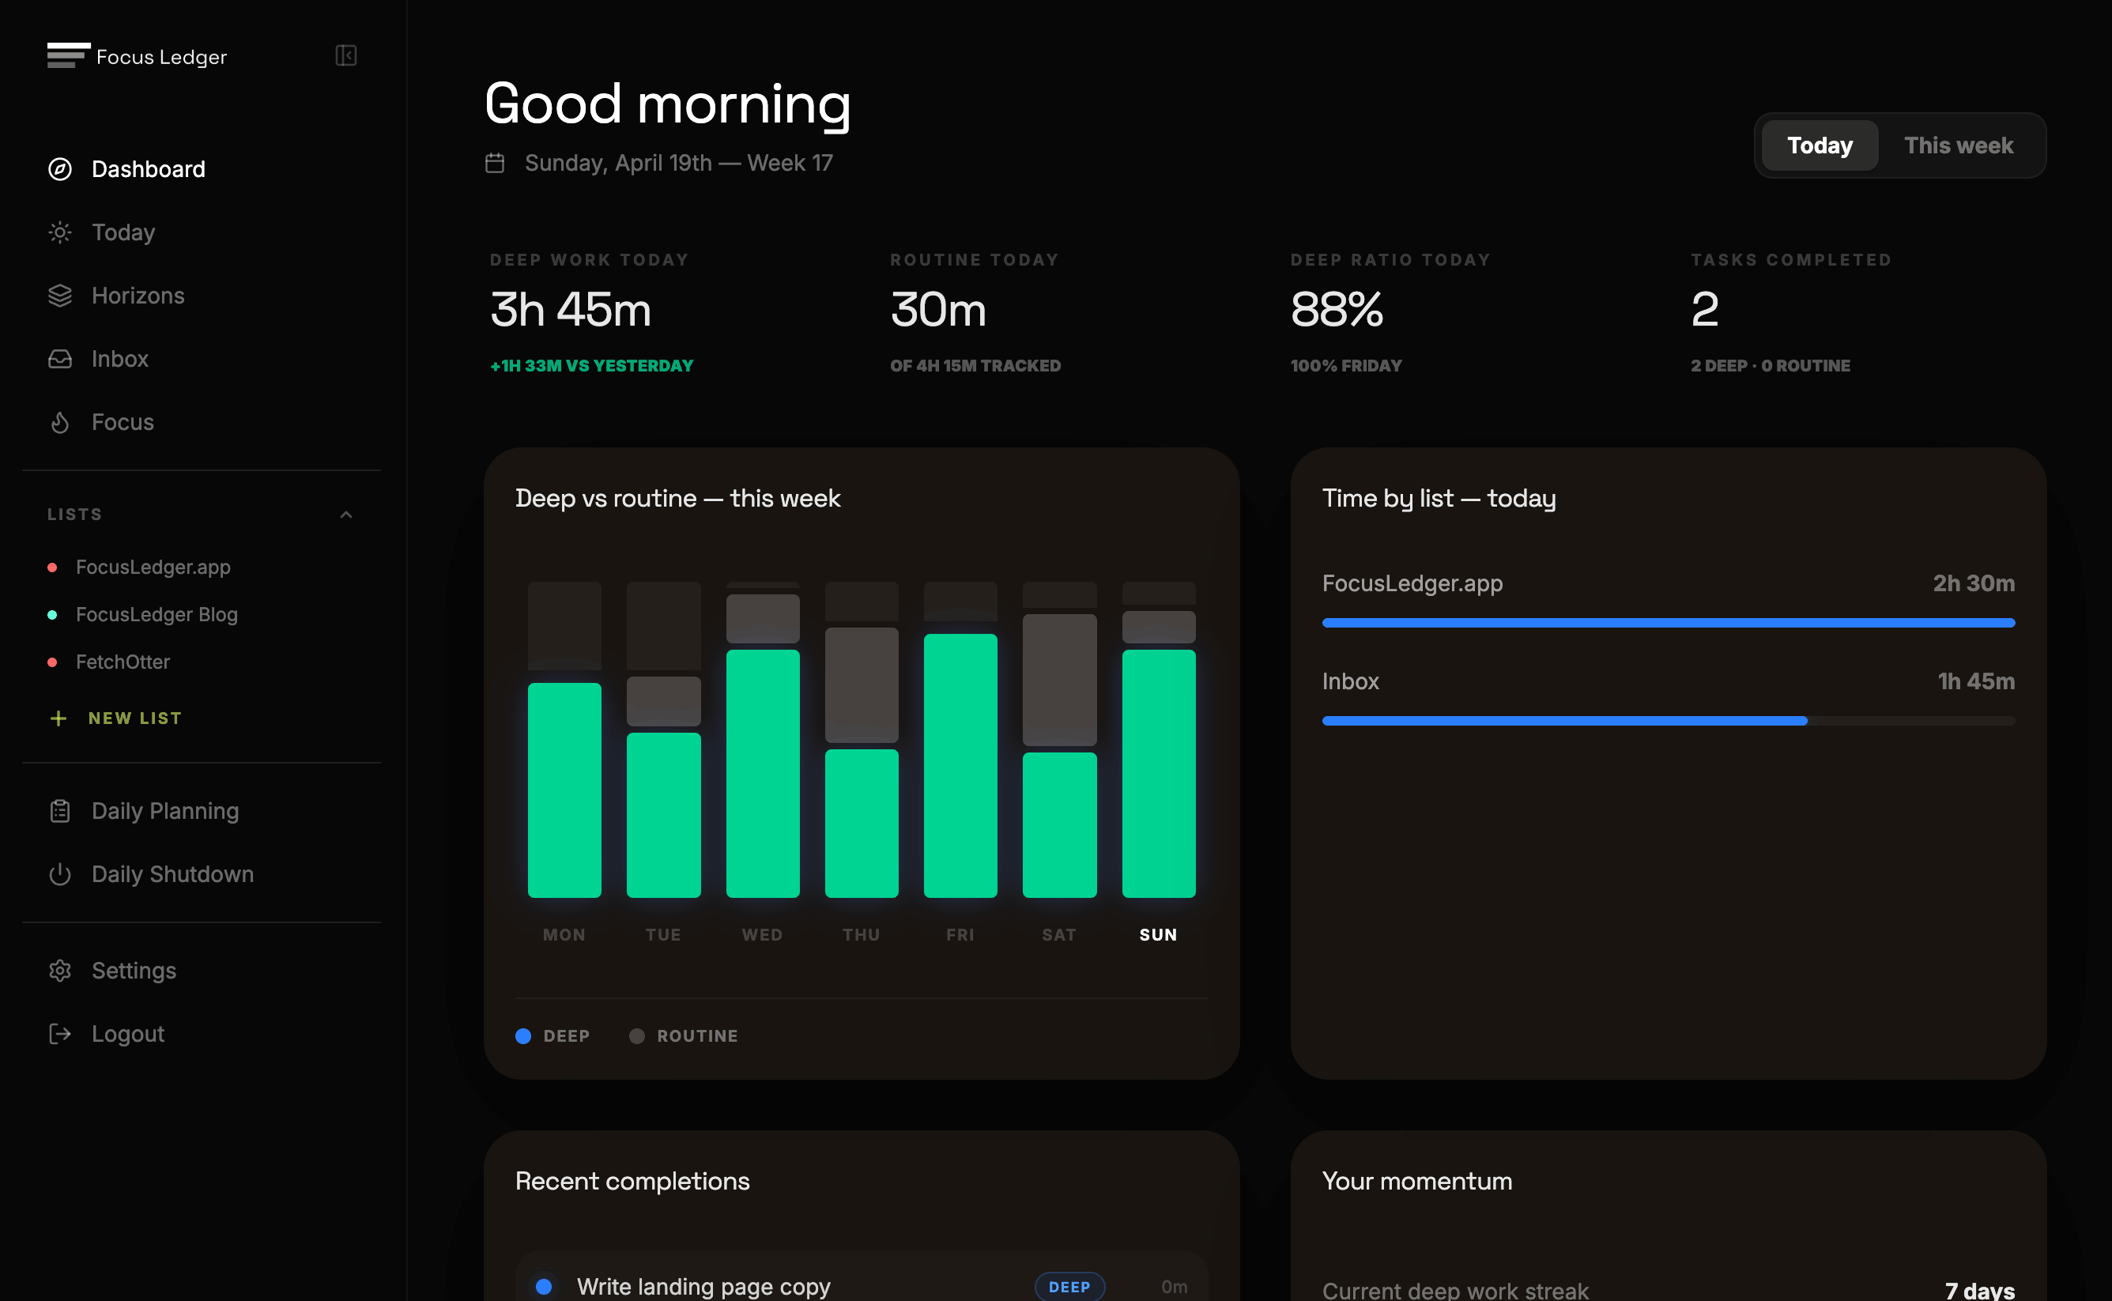This screenshot has width=2112, height=1301.
Task: Create a list via NEW LIST
Action: click(134, 718)
